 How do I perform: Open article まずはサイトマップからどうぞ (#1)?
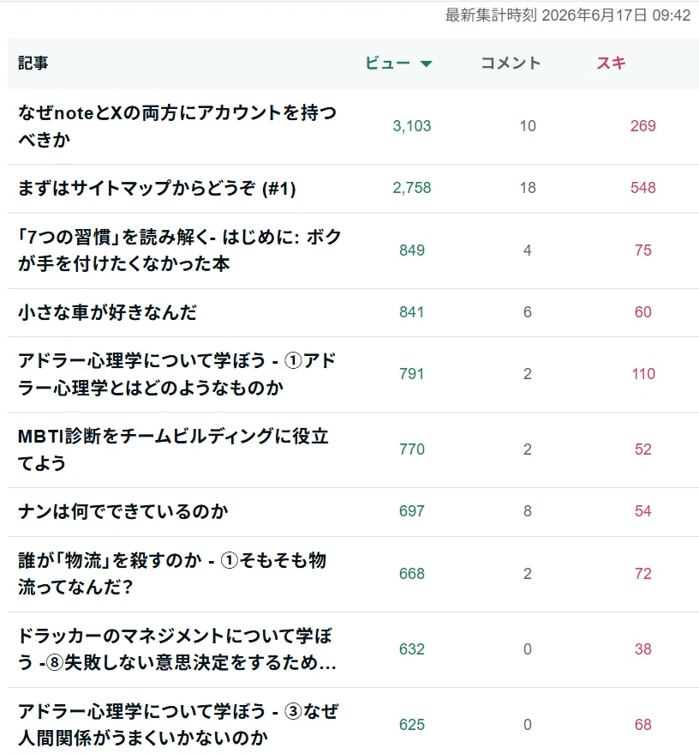point(157,188)
